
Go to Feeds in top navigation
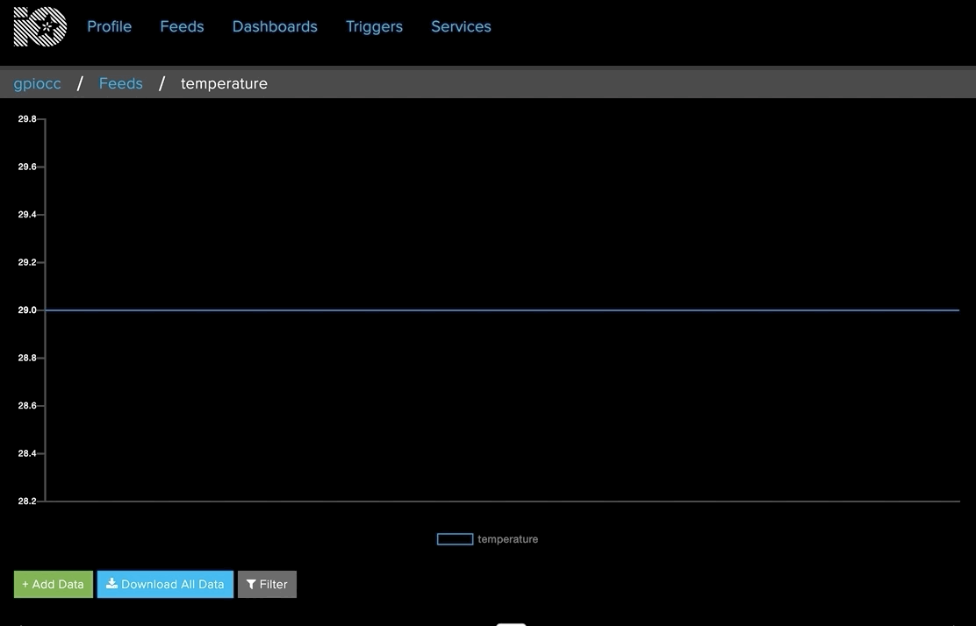coord(182,26)
